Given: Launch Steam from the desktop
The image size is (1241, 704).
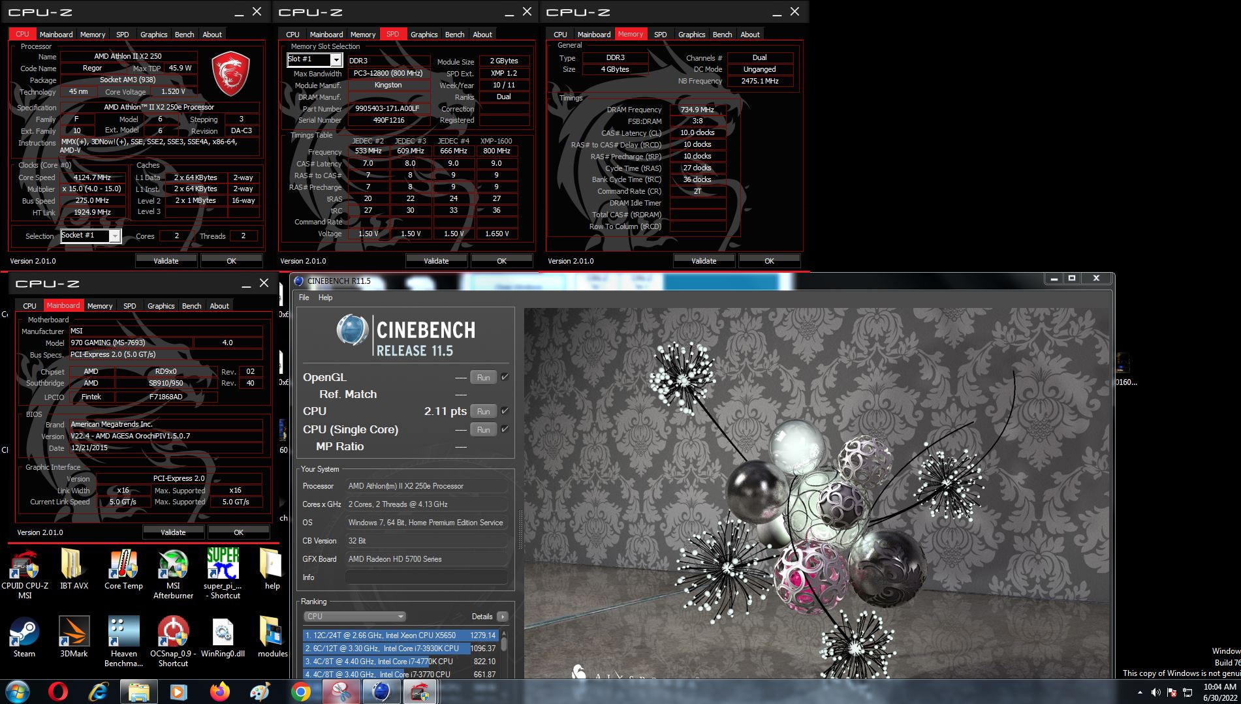Looking at the screenshot, I should (x=24, y=637).
